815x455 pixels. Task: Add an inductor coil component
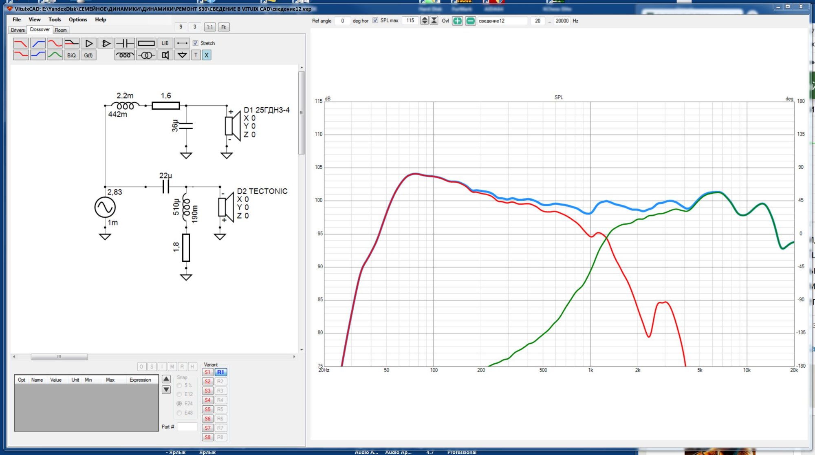tap(124, 55)
